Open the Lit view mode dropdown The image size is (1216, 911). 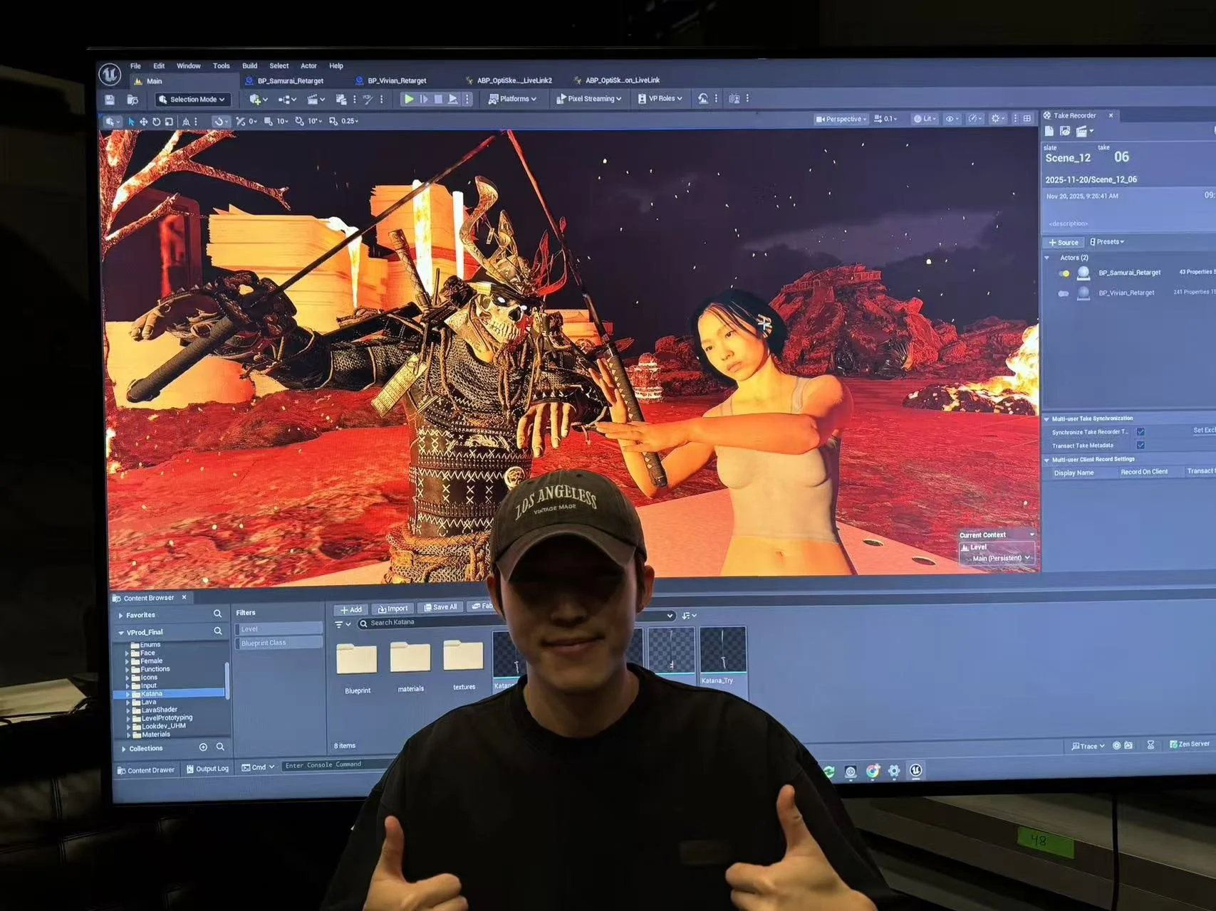point(925,120)
